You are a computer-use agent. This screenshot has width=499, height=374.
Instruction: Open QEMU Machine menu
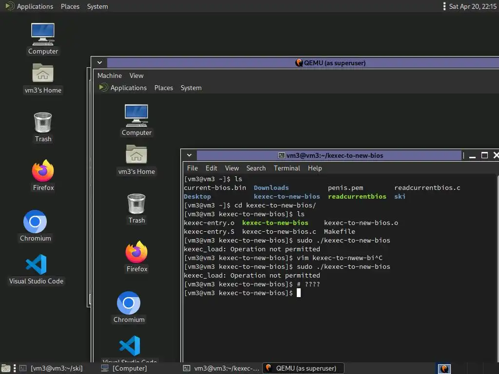110,75
